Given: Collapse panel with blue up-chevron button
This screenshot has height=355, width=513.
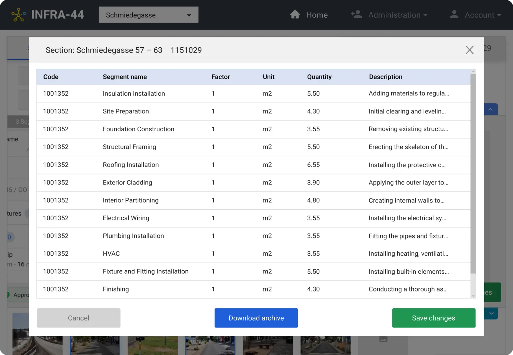Looking at the screenshot, I should coord(490,109).
